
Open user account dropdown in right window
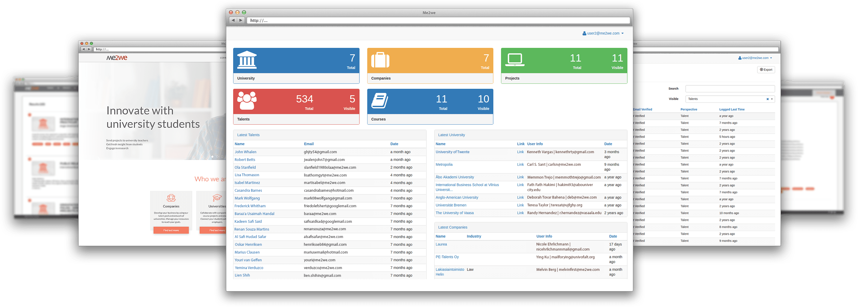[755, 58]
